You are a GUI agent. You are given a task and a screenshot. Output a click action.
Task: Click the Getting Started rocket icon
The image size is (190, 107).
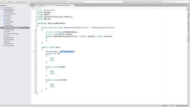(4, 12)
